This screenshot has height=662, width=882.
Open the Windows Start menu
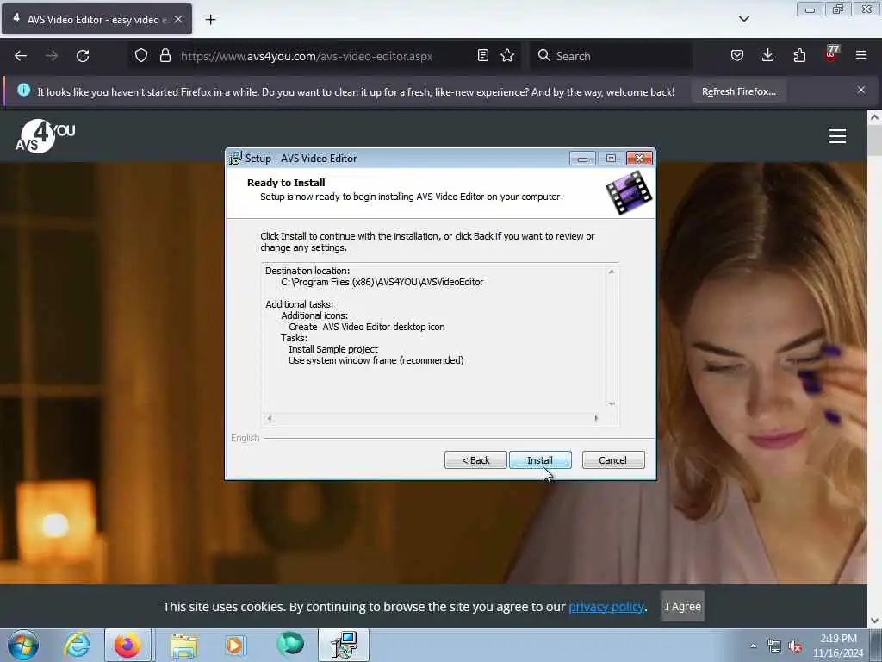pos(23,645)
